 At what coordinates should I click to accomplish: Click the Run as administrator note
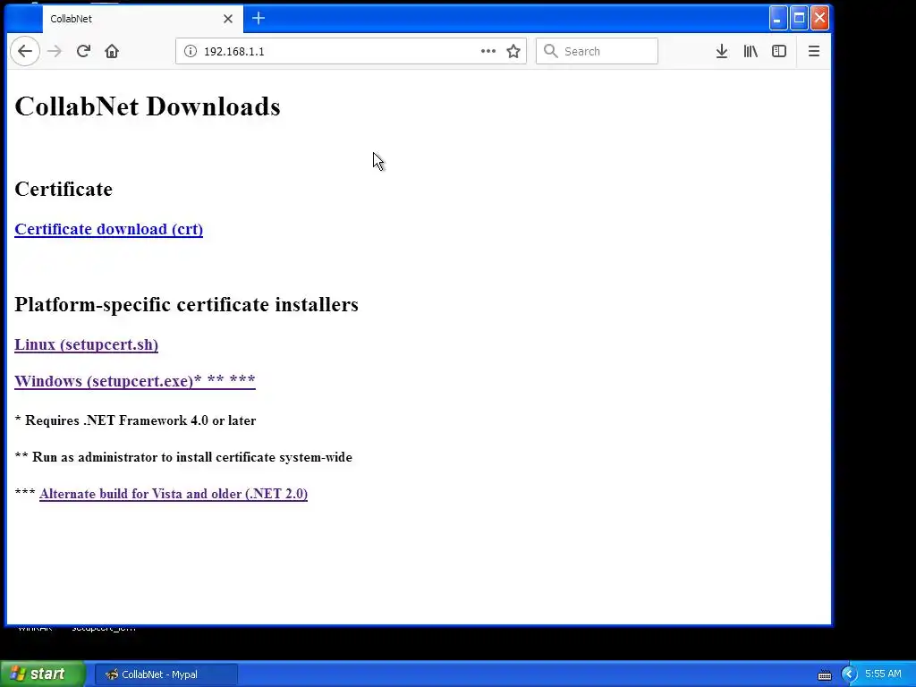tap(183, 457)
